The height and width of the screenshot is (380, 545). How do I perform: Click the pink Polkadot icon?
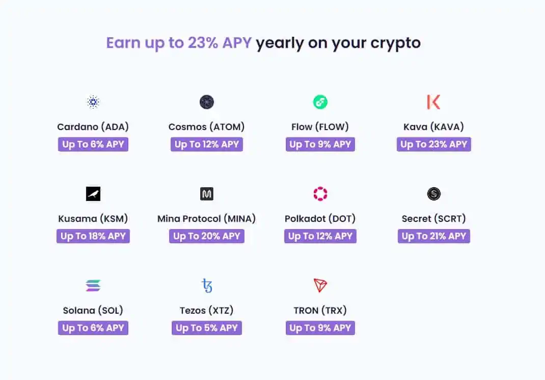(x=320, y=194)
